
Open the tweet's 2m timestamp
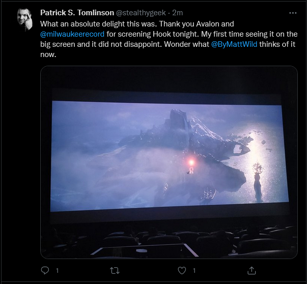pos(178,13)
